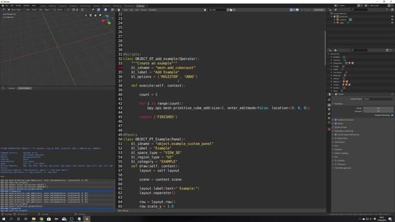Toggle the Viewport Denoising checkbox

click(x=392, y=115)
